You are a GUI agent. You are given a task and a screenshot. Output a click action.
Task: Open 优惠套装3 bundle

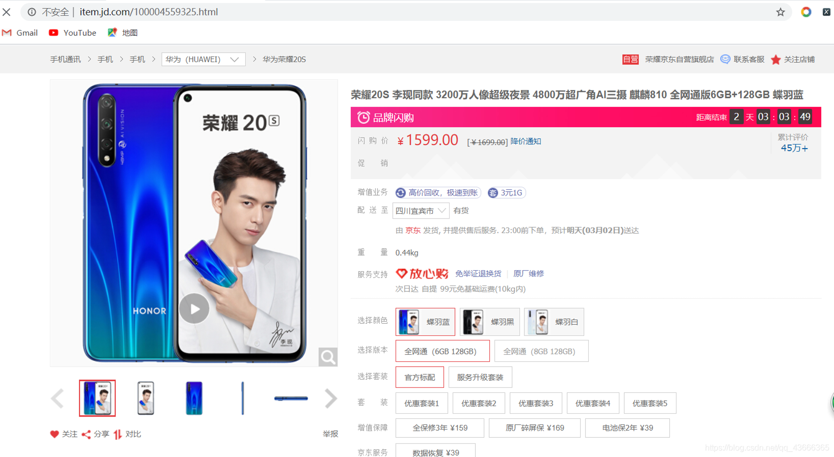click(x=536, y=403)
